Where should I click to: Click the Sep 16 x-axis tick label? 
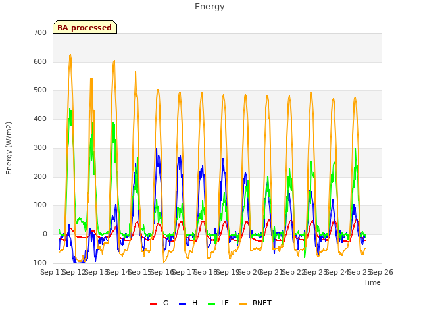(162, 272)
